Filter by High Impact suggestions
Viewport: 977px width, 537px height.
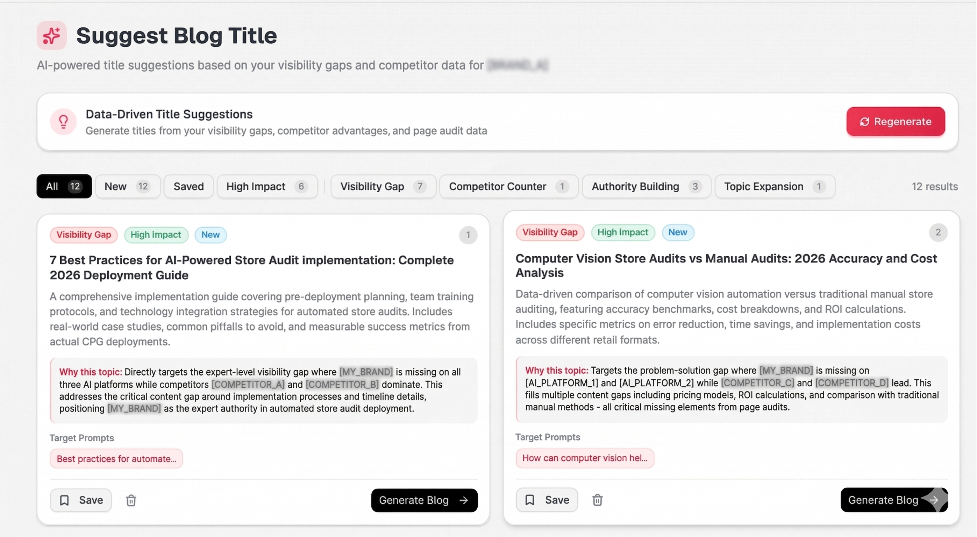coord(267,186)
